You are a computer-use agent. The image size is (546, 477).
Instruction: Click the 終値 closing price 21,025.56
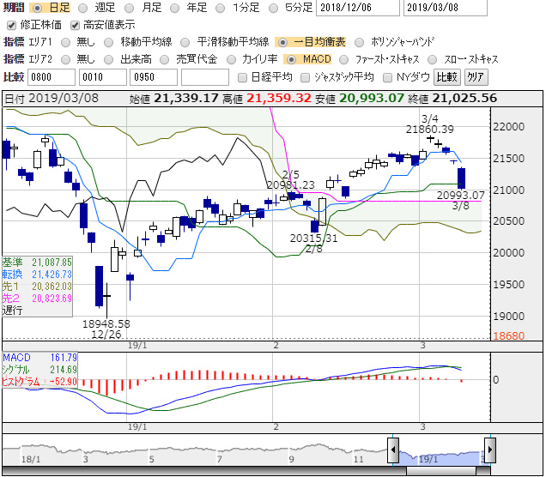464,99
